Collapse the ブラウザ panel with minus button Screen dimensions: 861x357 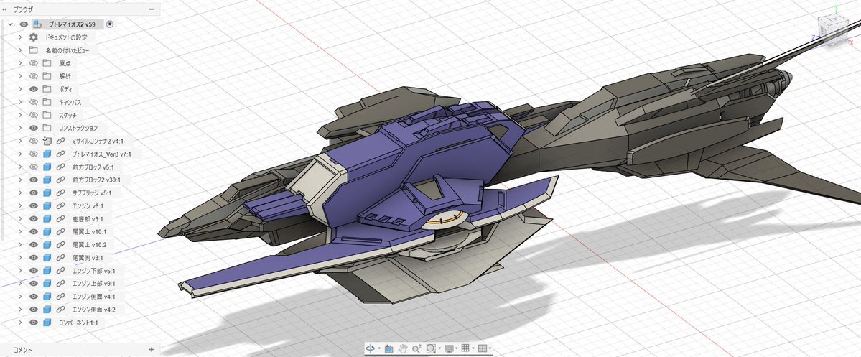[x=151, y=9]
